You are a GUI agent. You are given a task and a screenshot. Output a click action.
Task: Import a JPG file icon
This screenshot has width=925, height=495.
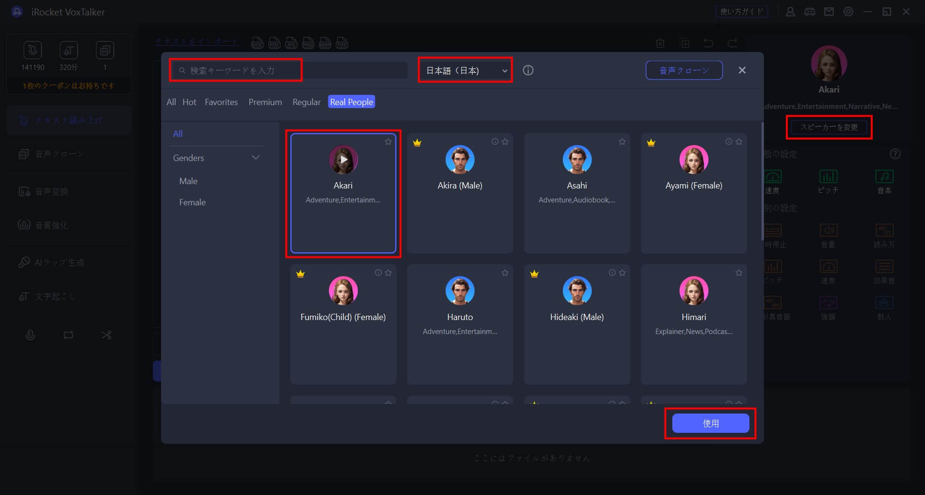pyautogui.click(x=291, y=43)
